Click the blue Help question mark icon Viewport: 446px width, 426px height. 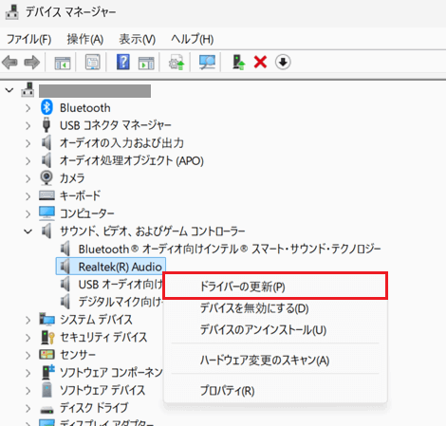[x=123, y=62]
